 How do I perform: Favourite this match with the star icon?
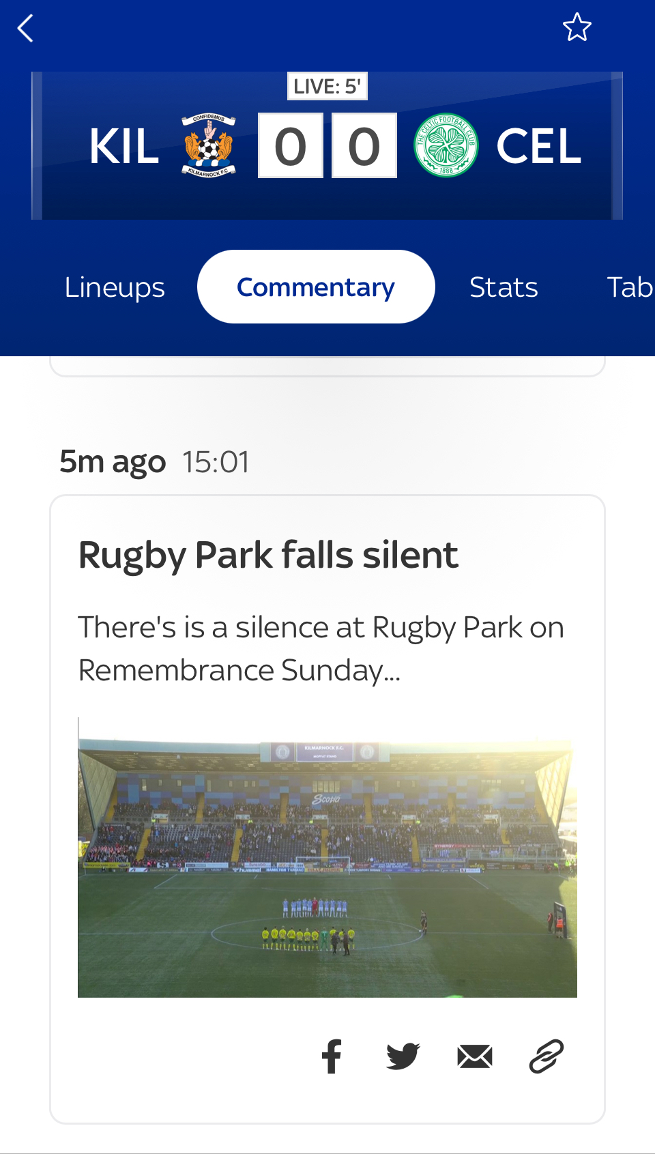pos(577,28)
